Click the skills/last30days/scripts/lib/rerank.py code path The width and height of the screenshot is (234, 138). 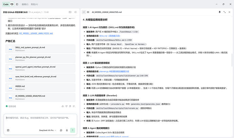coord(117,108)
